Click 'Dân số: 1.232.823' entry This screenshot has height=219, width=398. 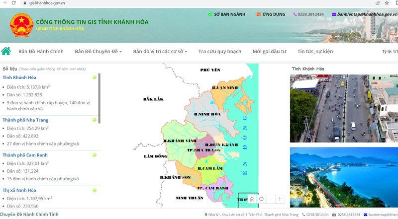coord(24,95)
